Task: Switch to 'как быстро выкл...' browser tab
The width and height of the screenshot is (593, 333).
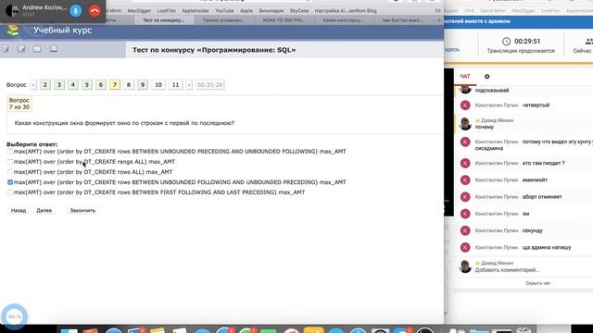Action: tap(403, 20)
